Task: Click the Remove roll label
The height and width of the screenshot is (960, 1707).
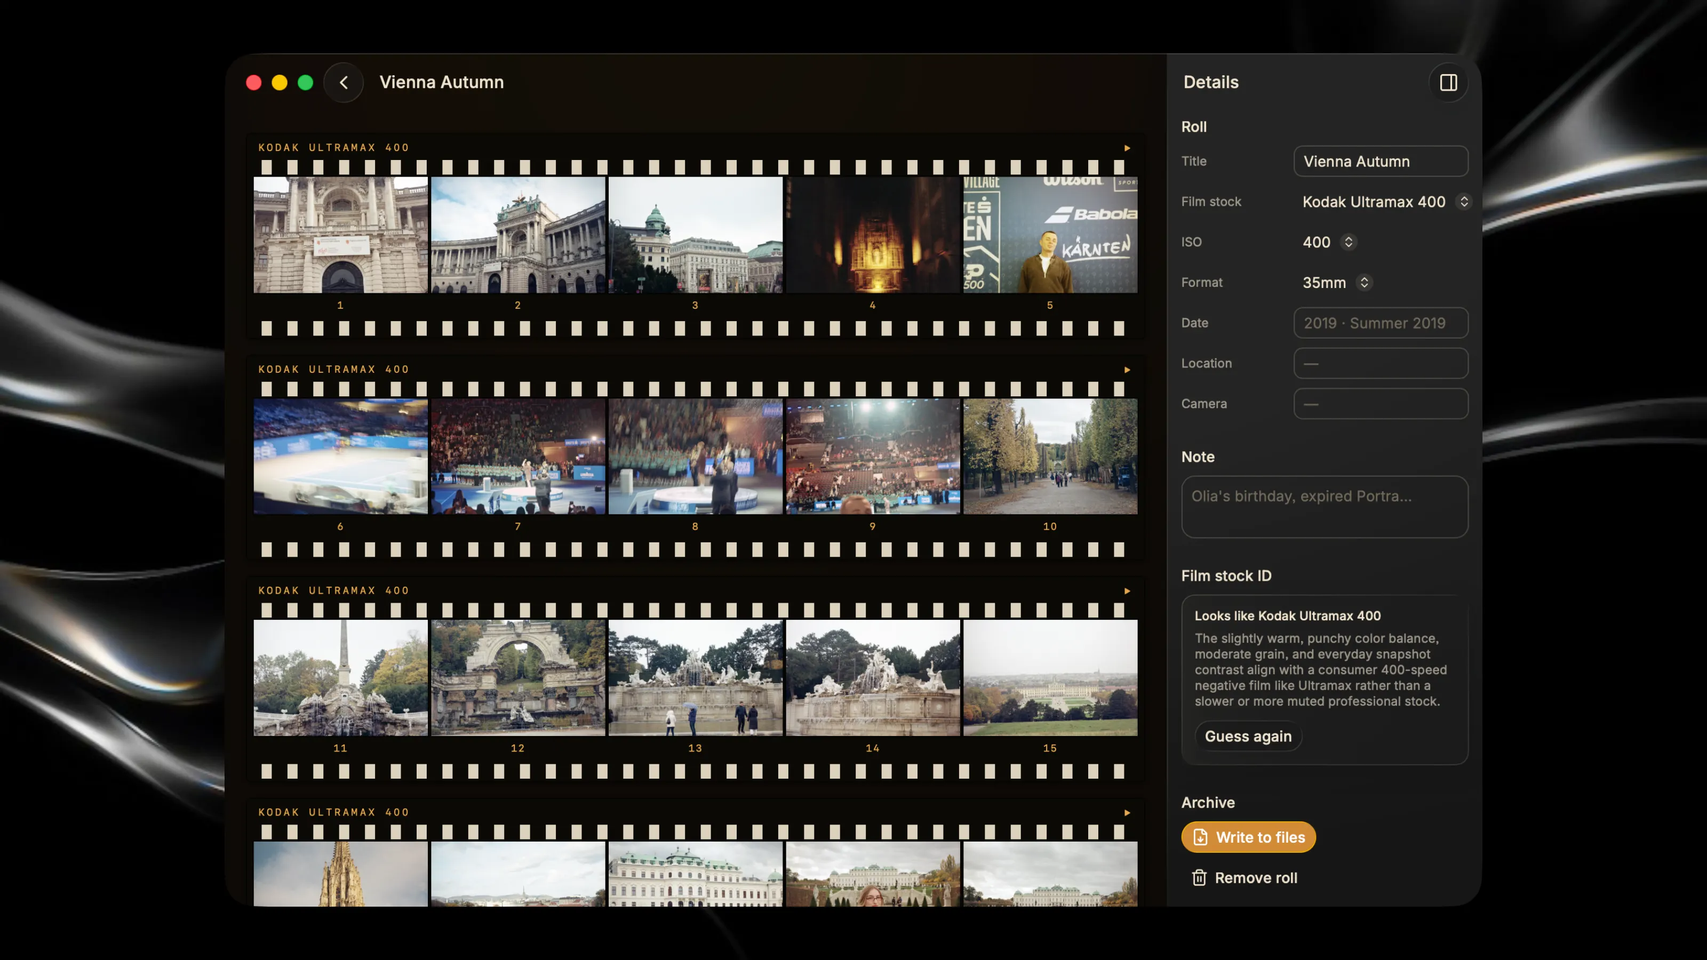Action: coord(1256,878)
